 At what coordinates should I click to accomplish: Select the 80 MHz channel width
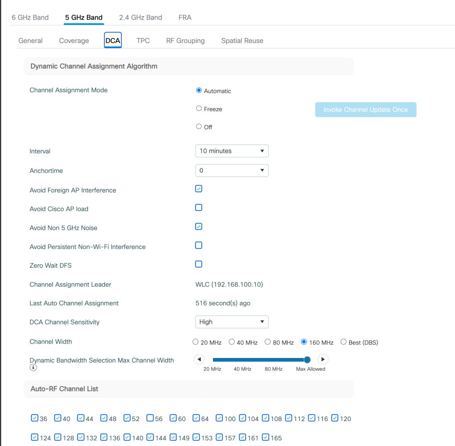[x=268, y=342]
